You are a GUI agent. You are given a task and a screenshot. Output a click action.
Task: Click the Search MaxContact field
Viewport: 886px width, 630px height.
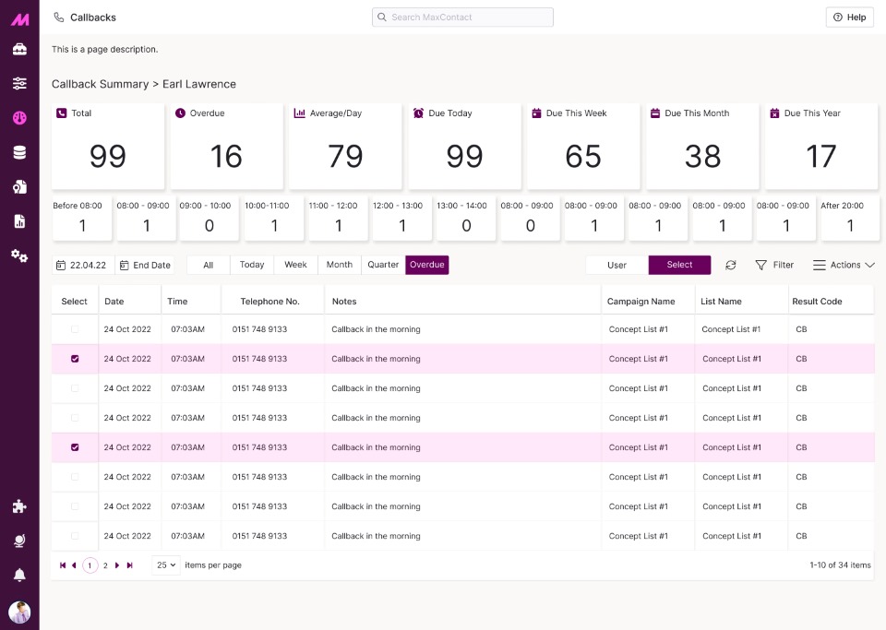[x=462, y=17]
